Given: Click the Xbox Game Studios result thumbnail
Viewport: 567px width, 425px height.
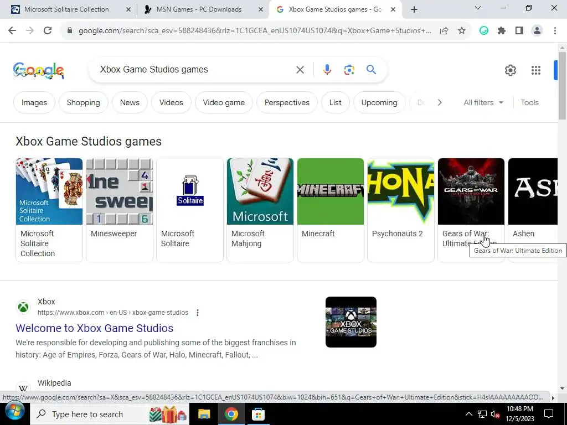Looking at the screenshot, I should [351, 322].
